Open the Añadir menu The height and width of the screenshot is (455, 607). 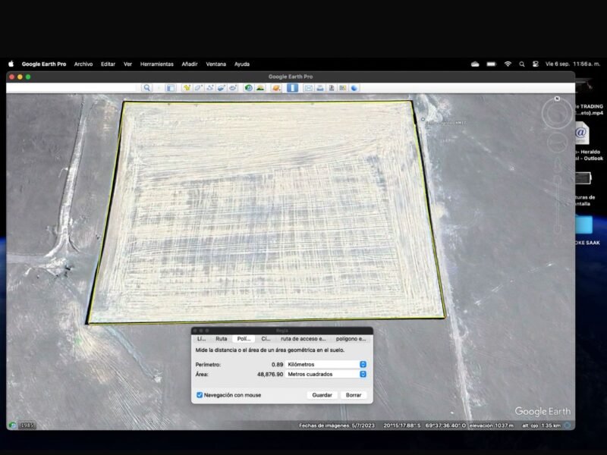190,64
